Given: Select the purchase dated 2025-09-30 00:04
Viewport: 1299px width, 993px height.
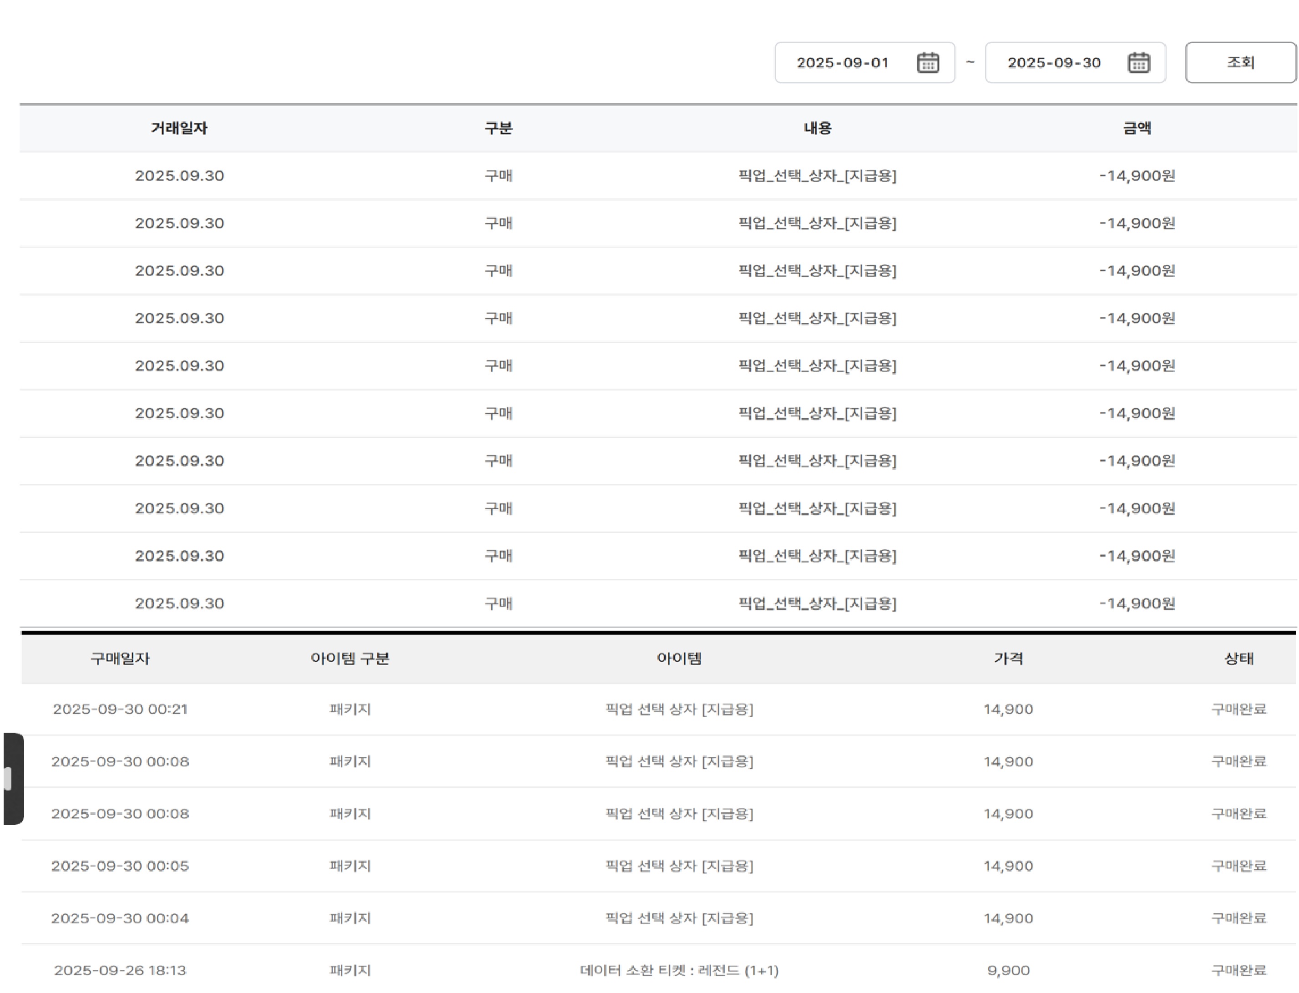Looking at the screenshot, I should (120, 918).
